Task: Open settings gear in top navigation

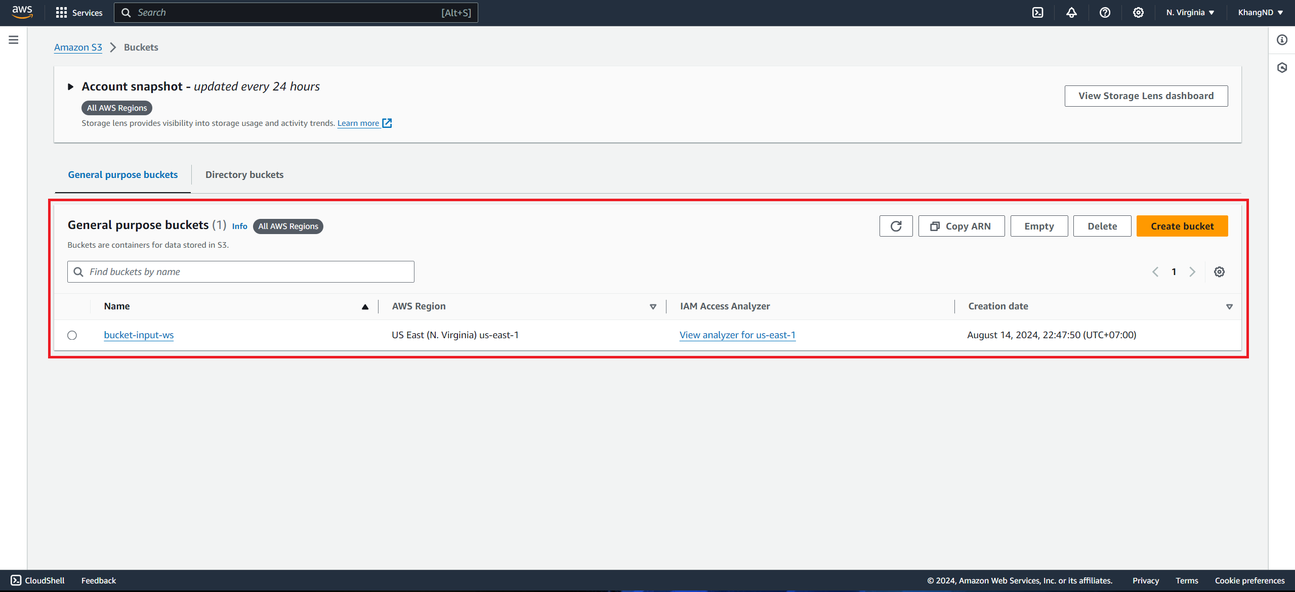Action: click(1138, 13)
